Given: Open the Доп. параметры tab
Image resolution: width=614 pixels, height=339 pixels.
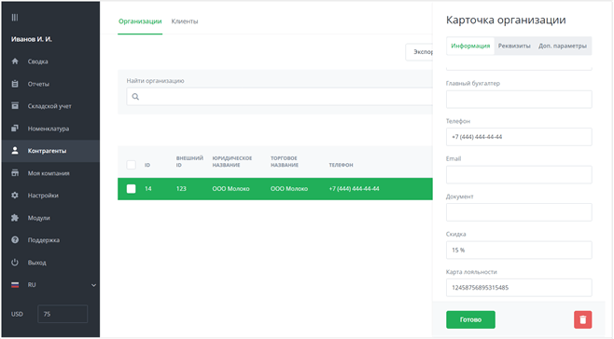Looking at the screenshot, I should 563,46.
